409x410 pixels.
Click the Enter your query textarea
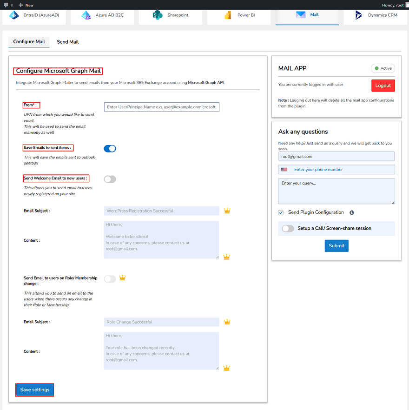pos(336,191)
